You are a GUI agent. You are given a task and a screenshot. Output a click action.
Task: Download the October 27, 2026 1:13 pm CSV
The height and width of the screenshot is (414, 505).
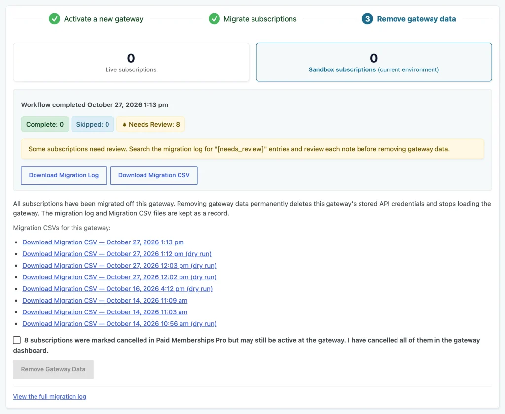pos(103,242)
